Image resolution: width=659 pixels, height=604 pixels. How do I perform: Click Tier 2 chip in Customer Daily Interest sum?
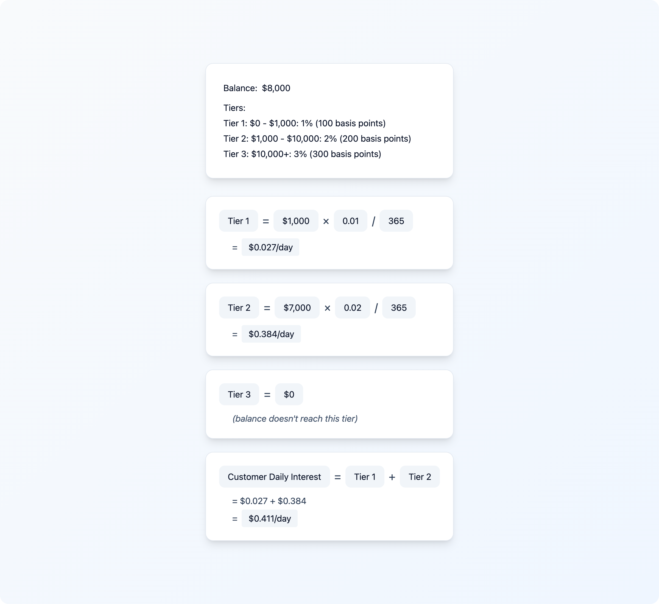(419, 477)
